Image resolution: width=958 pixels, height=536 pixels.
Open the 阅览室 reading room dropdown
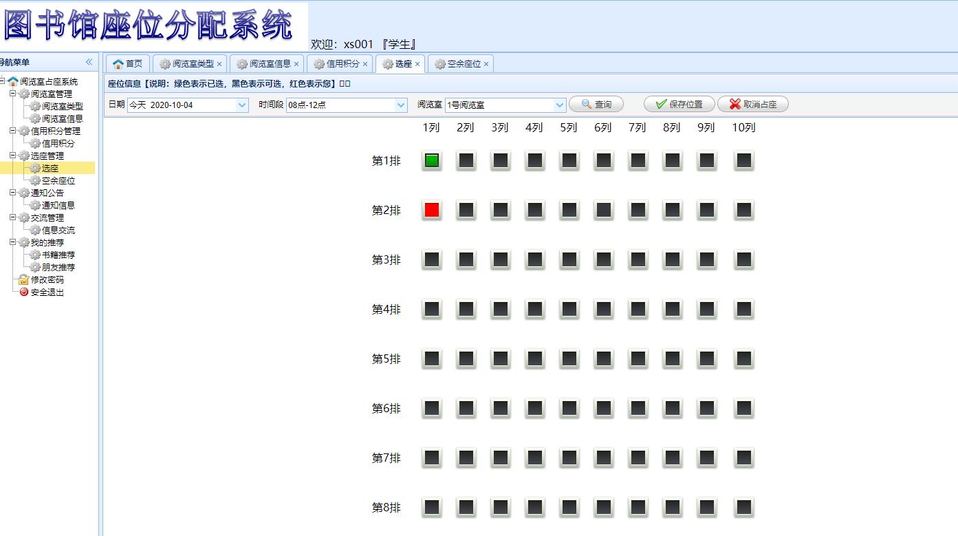(558, 104)
